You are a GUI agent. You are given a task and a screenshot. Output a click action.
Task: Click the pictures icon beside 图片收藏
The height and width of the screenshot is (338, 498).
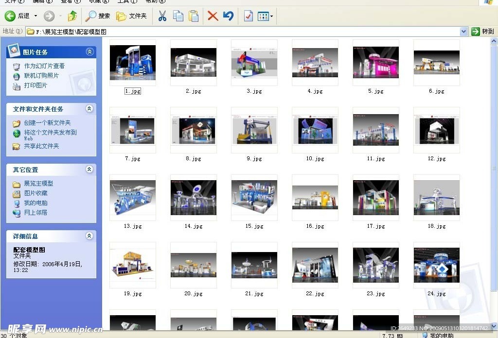17,194
